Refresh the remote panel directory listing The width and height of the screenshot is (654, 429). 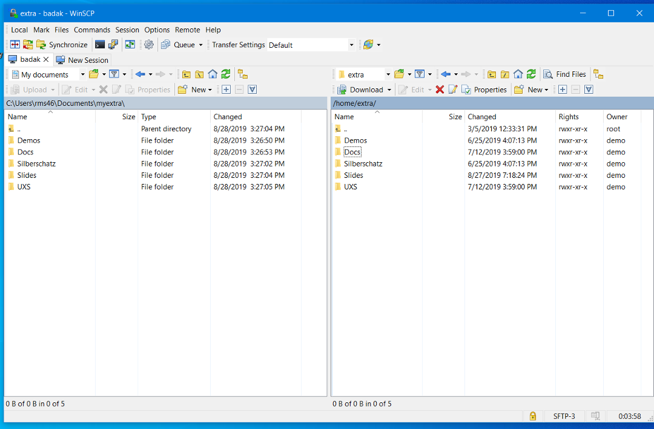pos(531,74)
